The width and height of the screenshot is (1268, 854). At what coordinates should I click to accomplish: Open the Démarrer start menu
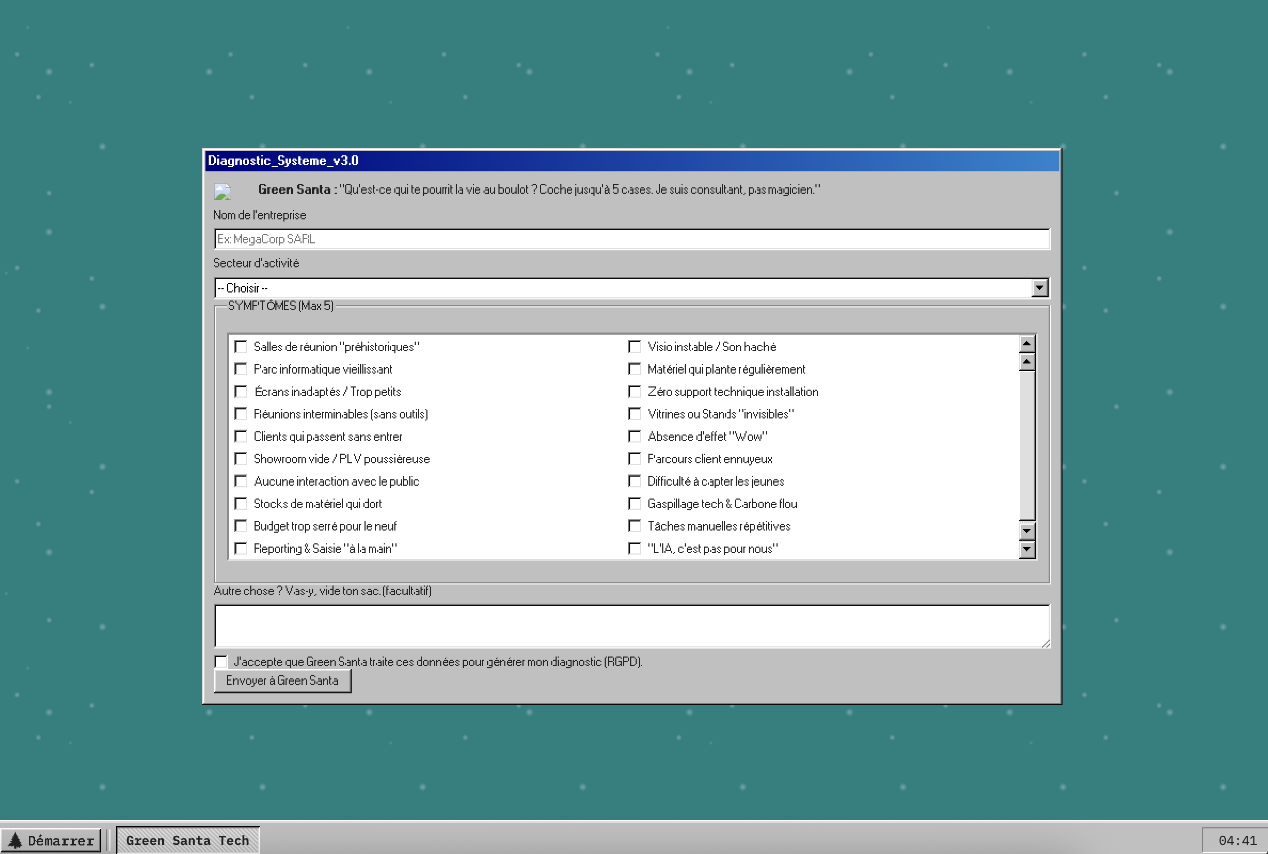pos(51,840)
